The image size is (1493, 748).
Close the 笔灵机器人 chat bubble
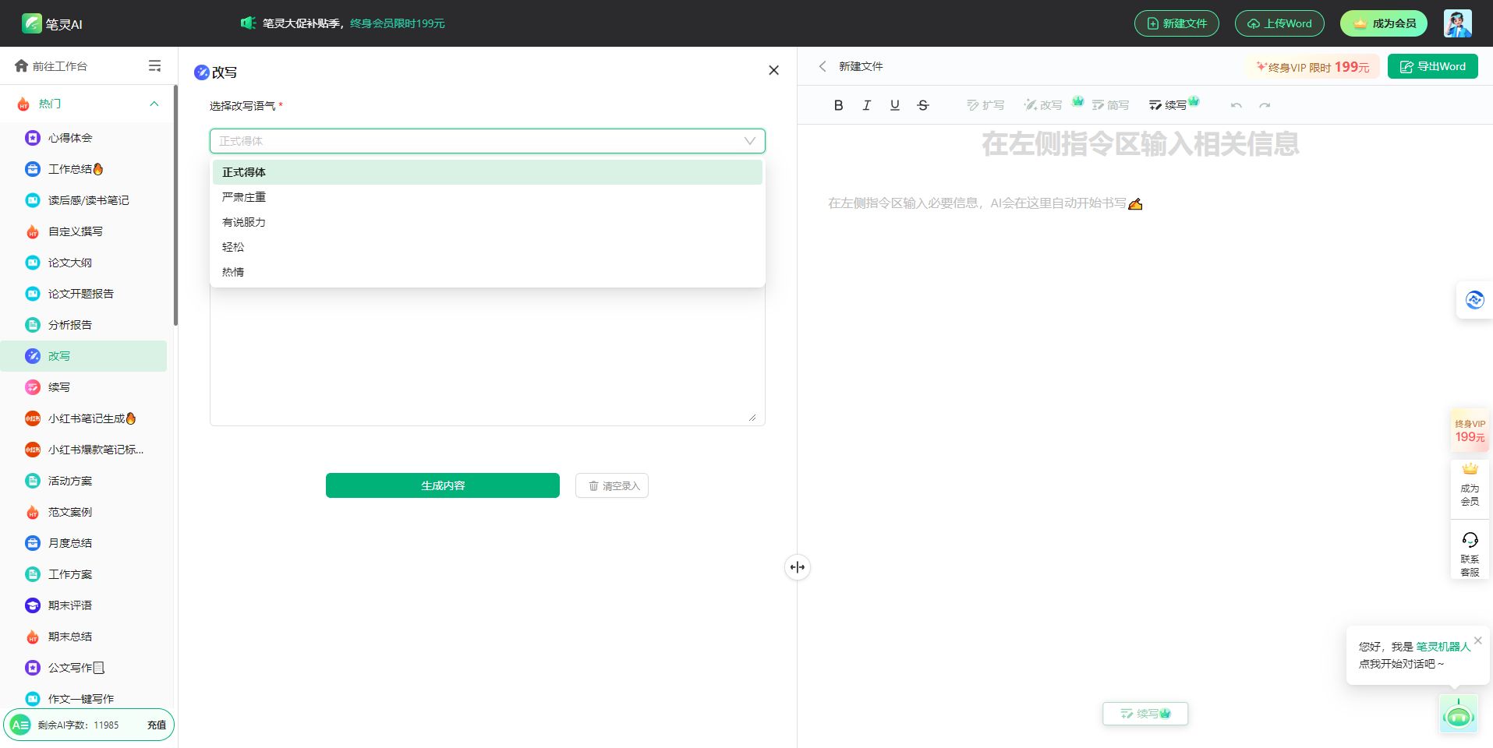coord(1477,640)
